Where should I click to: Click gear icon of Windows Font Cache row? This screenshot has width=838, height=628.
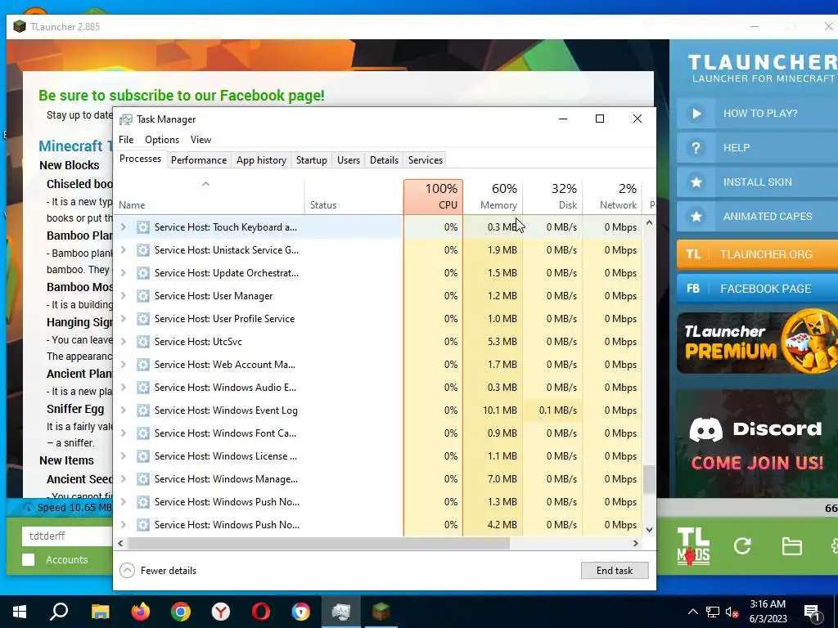[x=142, y=433]
